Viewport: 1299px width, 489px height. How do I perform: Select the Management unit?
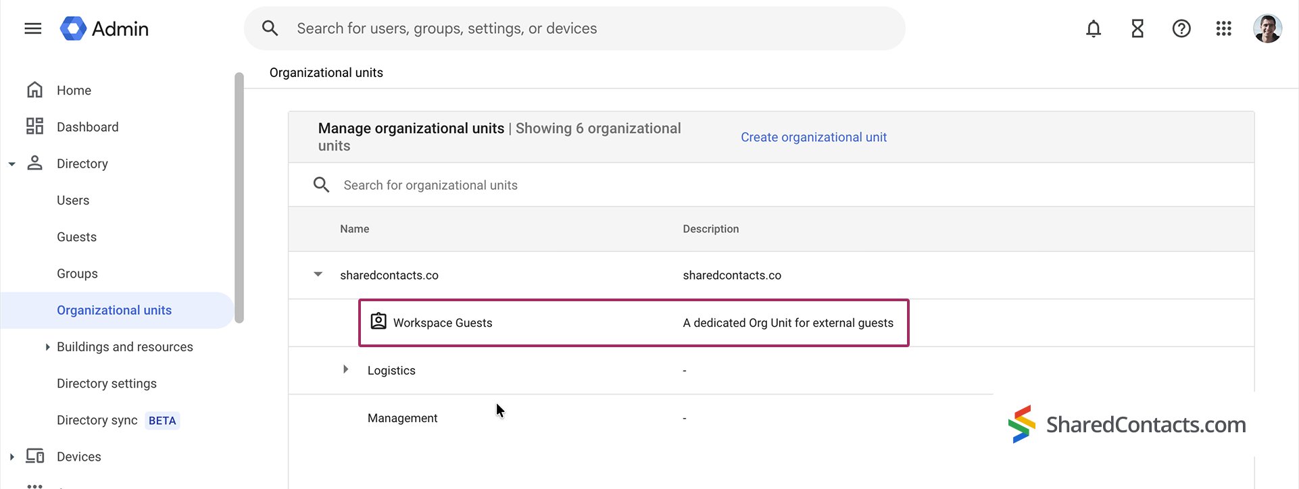point(402,418)
